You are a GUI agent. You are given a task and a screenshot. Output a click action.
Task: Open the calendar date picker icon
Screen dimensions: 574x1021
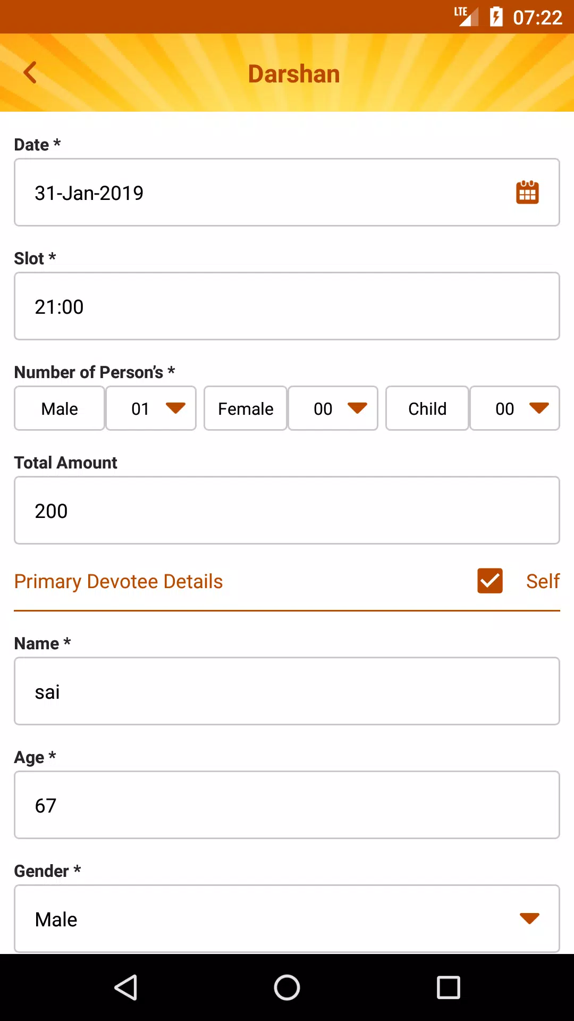click(527, 192)
